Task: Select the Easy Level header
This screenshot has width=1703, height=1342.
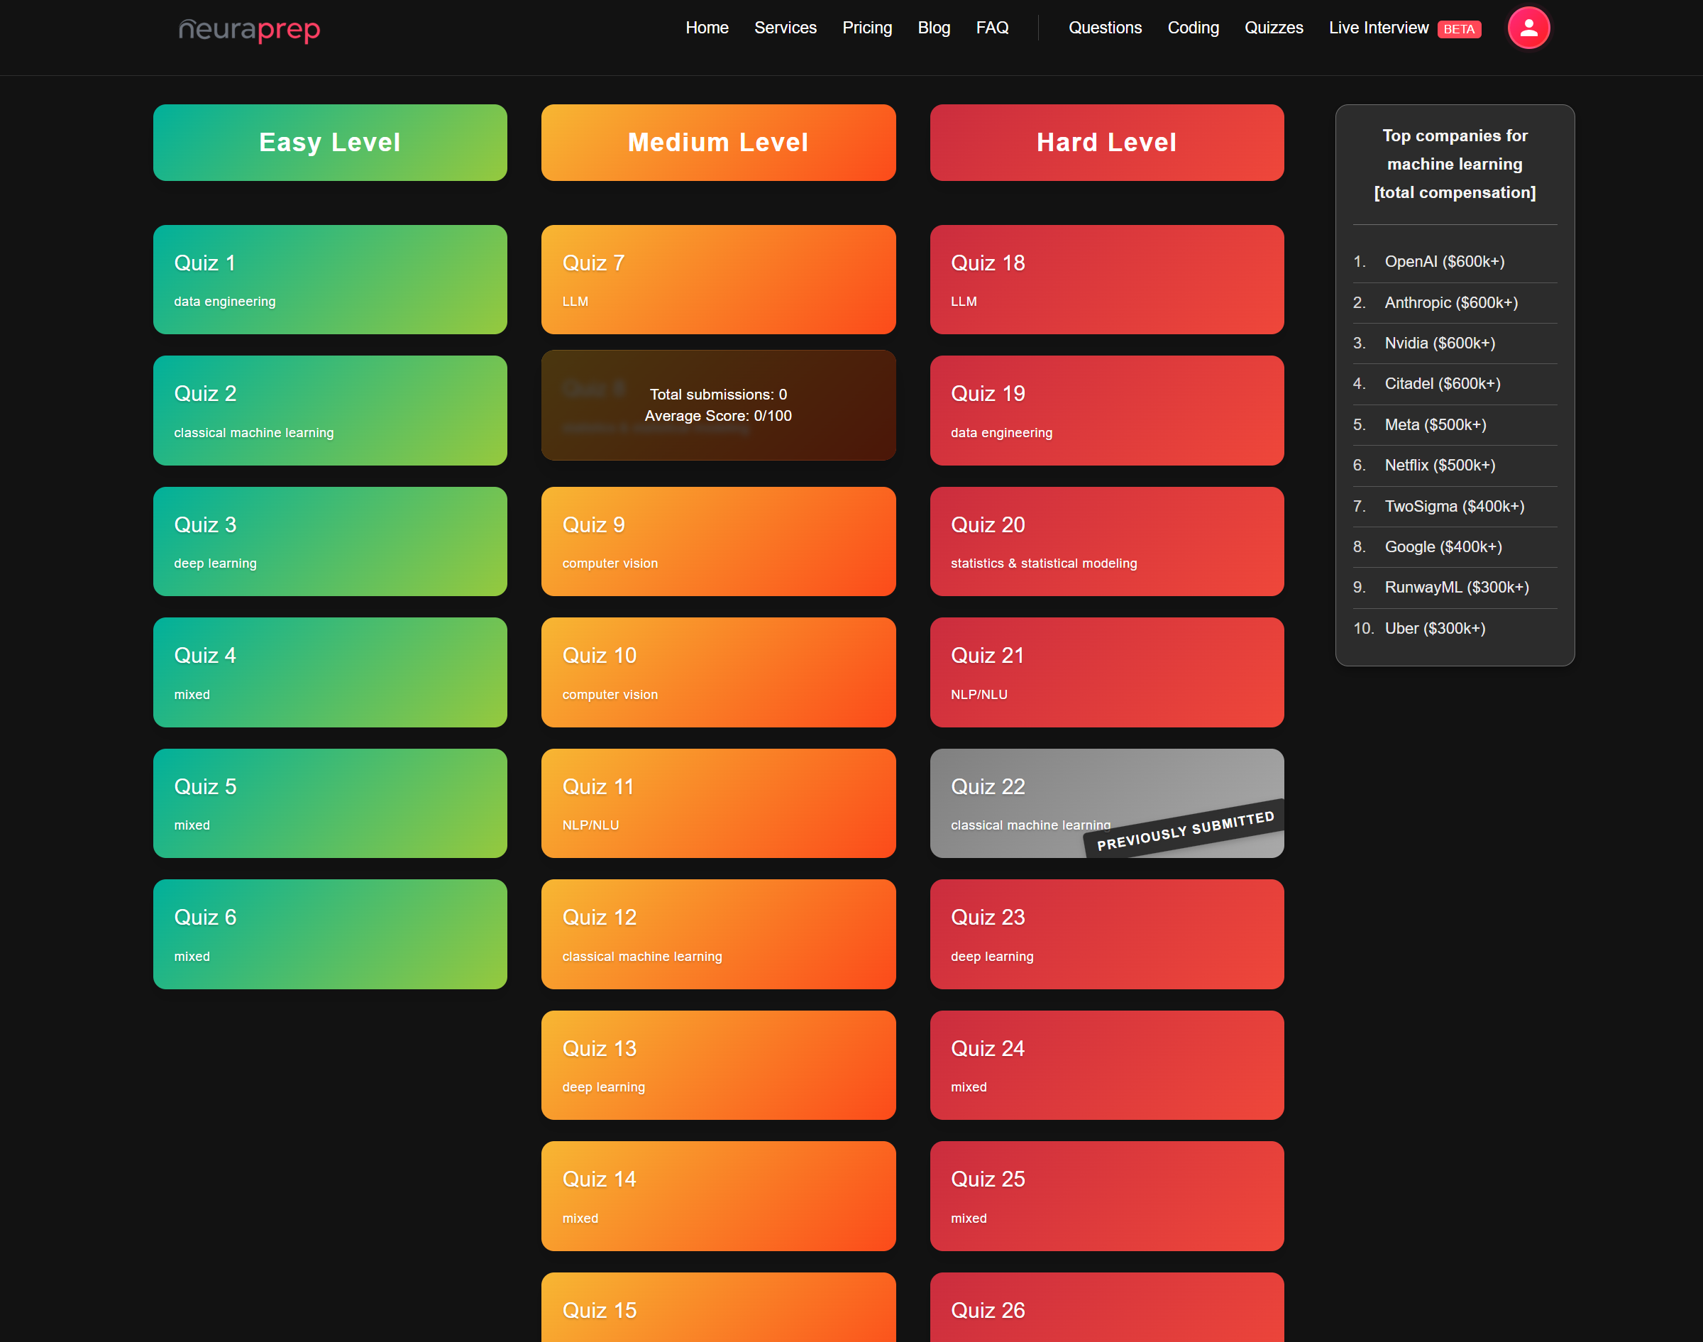Action: [x=330, y=142]
